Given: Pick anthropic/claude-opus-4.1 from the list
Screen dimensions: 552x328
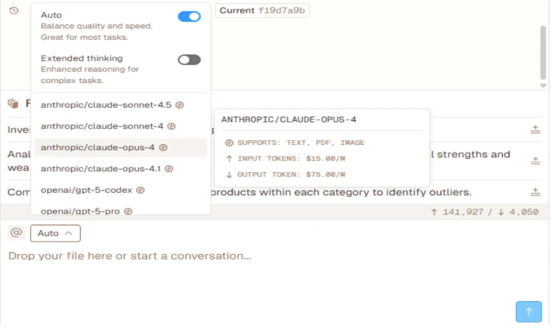Looking at the screenshot, I should point(101,169).
